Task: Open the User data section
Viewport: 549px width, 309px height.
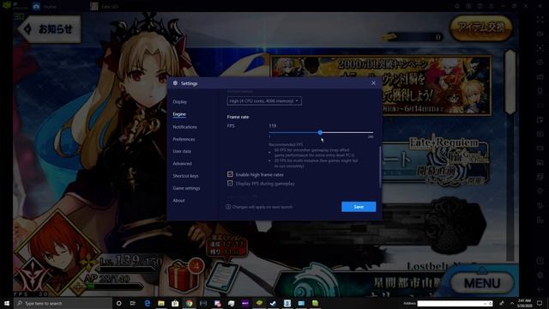Action: 182,151
